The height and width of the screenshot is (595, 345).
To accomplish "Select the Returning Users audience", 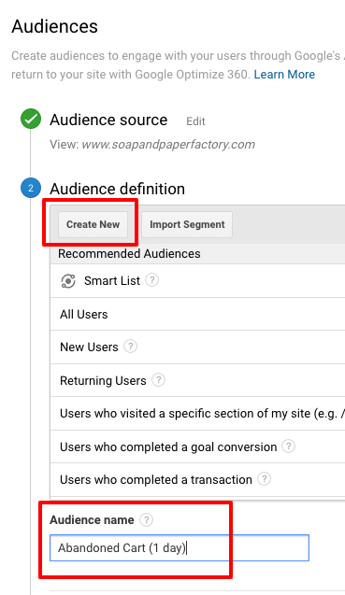I will [x=197, y=380].
